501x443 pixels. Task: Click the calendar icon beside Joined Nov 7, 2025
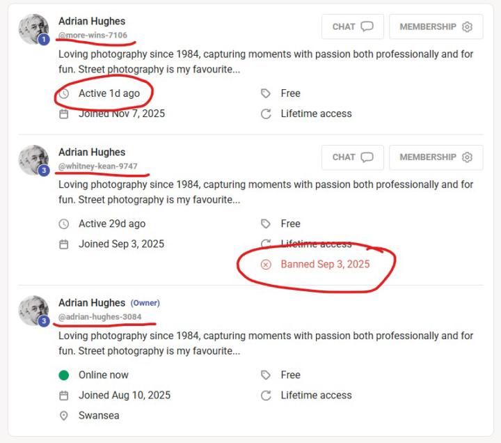point(64,114)
